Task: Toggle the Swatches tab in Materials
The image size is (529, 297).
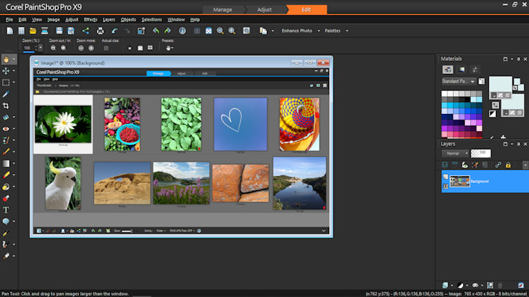Action: [x=447, y=70]
